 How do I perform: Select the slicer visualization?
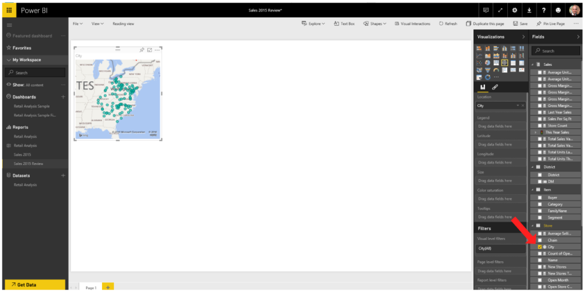(479, 77)
